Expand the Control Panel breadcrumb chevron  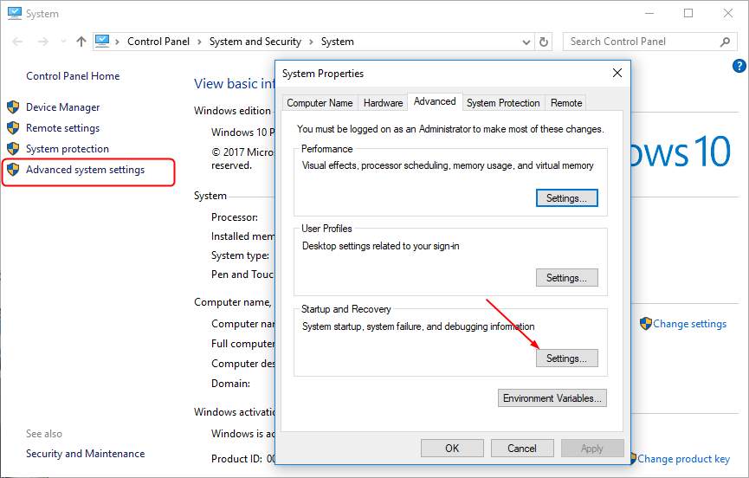198,42
